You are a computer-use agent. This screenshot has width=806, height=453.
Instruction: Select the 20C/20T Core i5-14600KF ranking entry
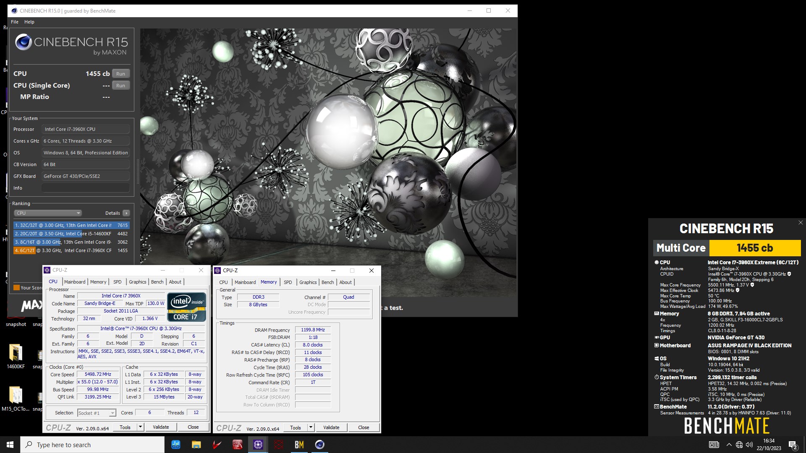coord(71,234)
